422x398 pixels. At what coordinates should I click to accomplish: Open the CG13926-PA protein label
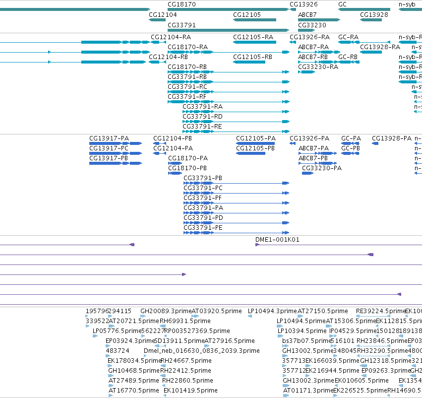point(309,138)
